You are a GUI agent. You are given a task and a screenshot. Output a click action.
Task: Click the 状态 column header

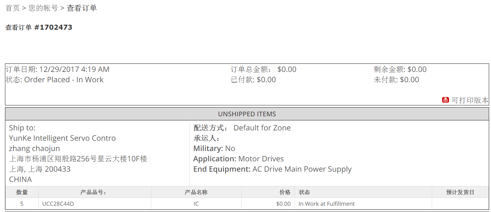tap(304, 192)
